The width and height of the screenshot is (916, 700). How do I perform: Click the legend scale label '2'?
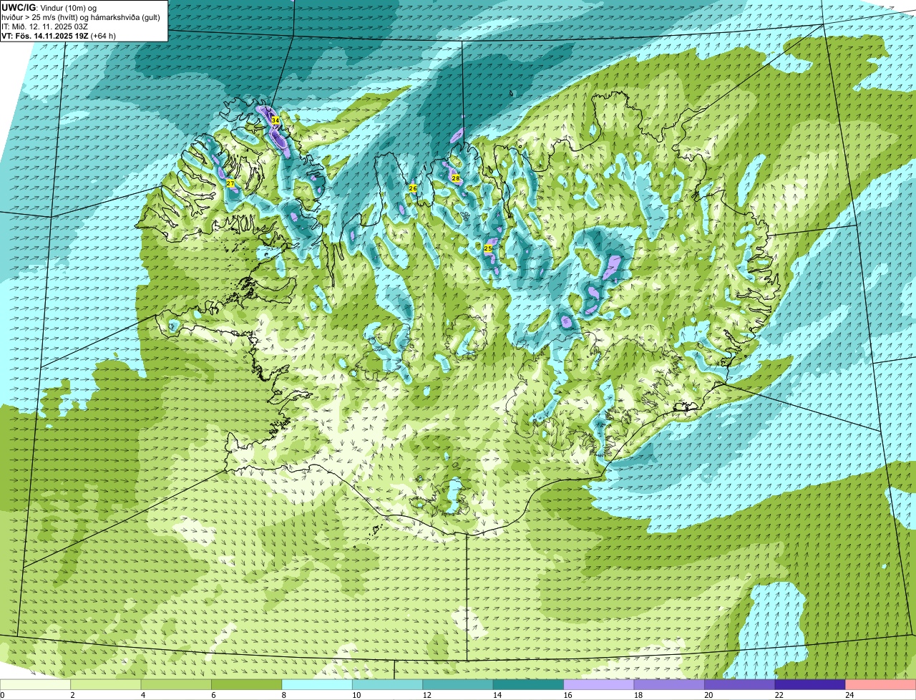coord(72,695)
